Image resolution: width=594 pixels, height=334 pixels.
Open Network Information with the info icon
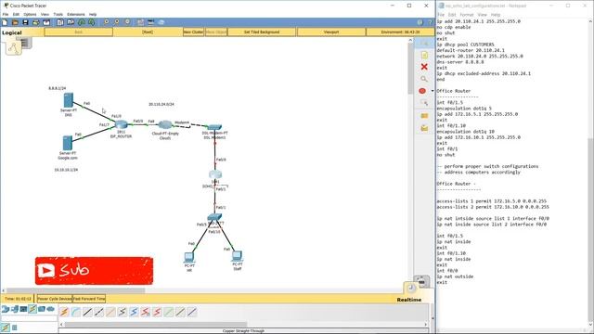click(x=420, y=22)
